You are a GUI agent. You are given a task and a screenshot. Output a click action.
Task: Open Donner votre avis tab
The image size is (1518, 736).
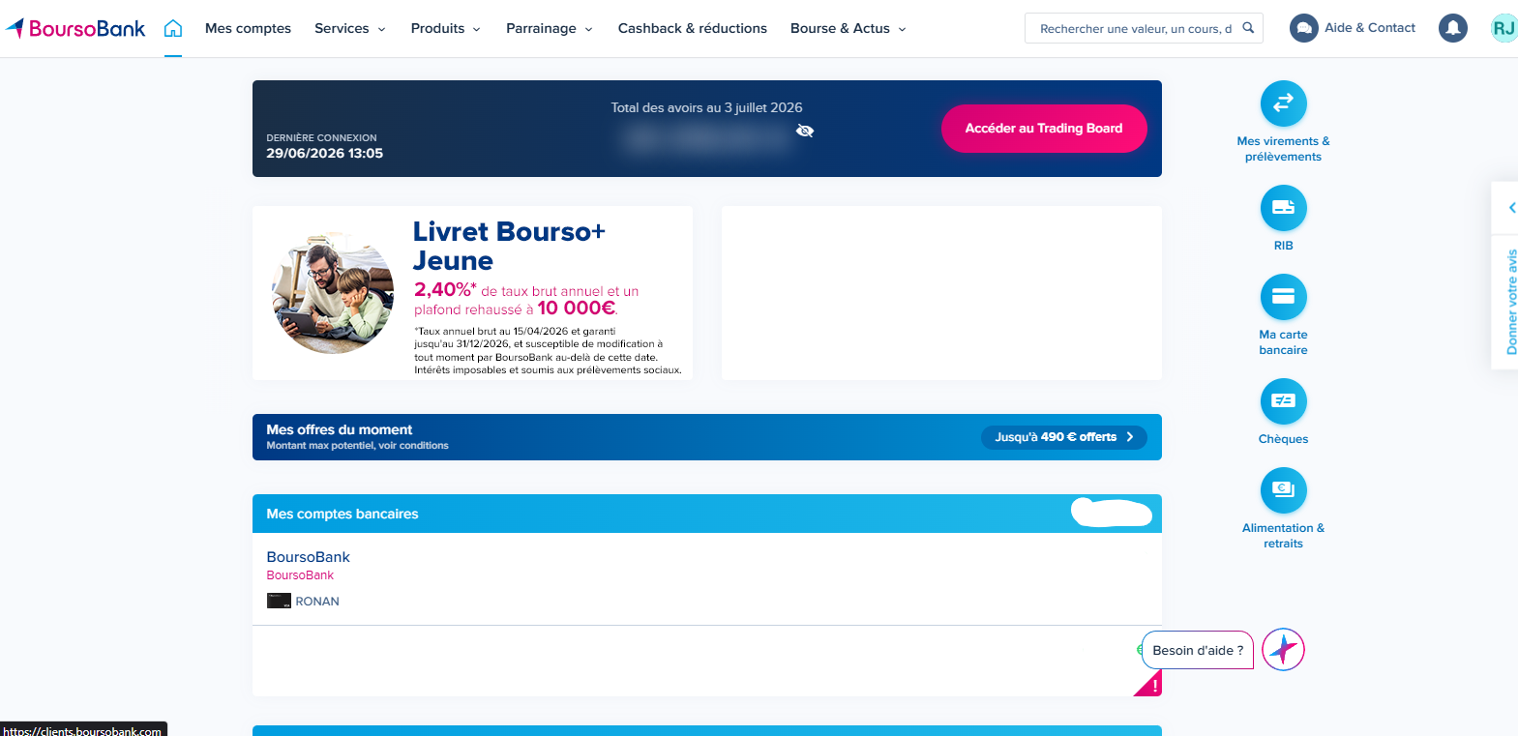coord(1510,302)
